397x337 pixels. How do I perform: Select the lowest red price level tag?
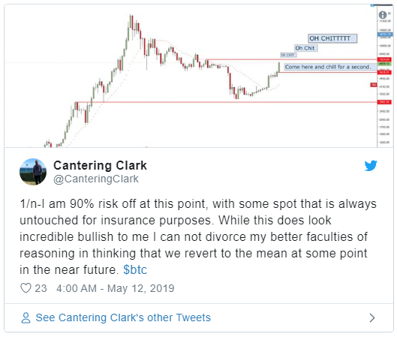[384, 102]
